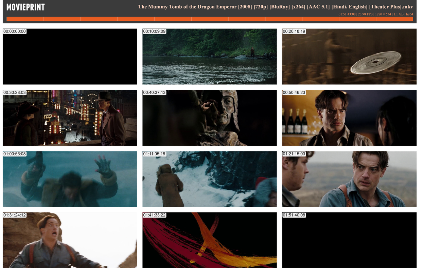Image resolution: width=422 pixels, height=271 pixels.
Task: Click the snowy mountain thumbnail 01:11:05:18
Action: pos(210,179)
